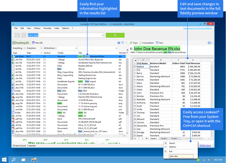The width and height of the screenshot is (226, 163).
Task: Clear the search with the X button
Action: click(24, 35)
